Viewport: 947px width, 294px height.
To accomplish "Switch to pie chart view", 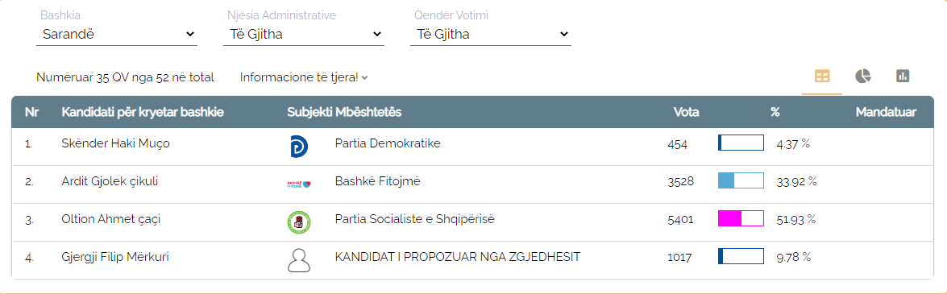I will (862, 76).
